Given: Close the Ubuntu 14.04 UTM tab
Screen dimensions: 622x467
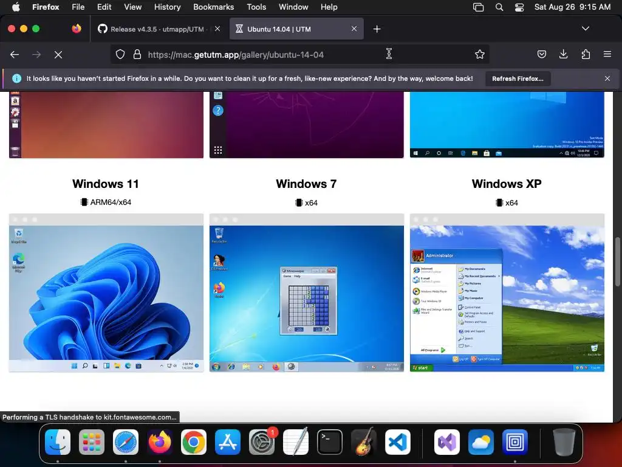Looking at the screenshot, I should click(354, 29).
